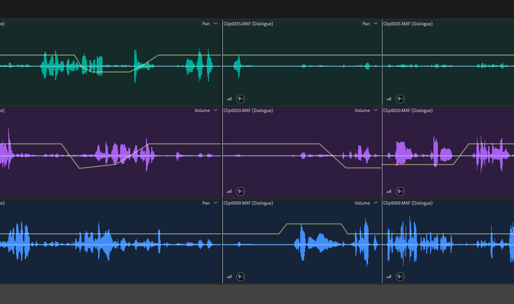Screen dimensions: 514x304
Task: Click Dialogue badge on middle Clip0035.MXF clip
Action: pyautogui.click(x=241, y=99)
